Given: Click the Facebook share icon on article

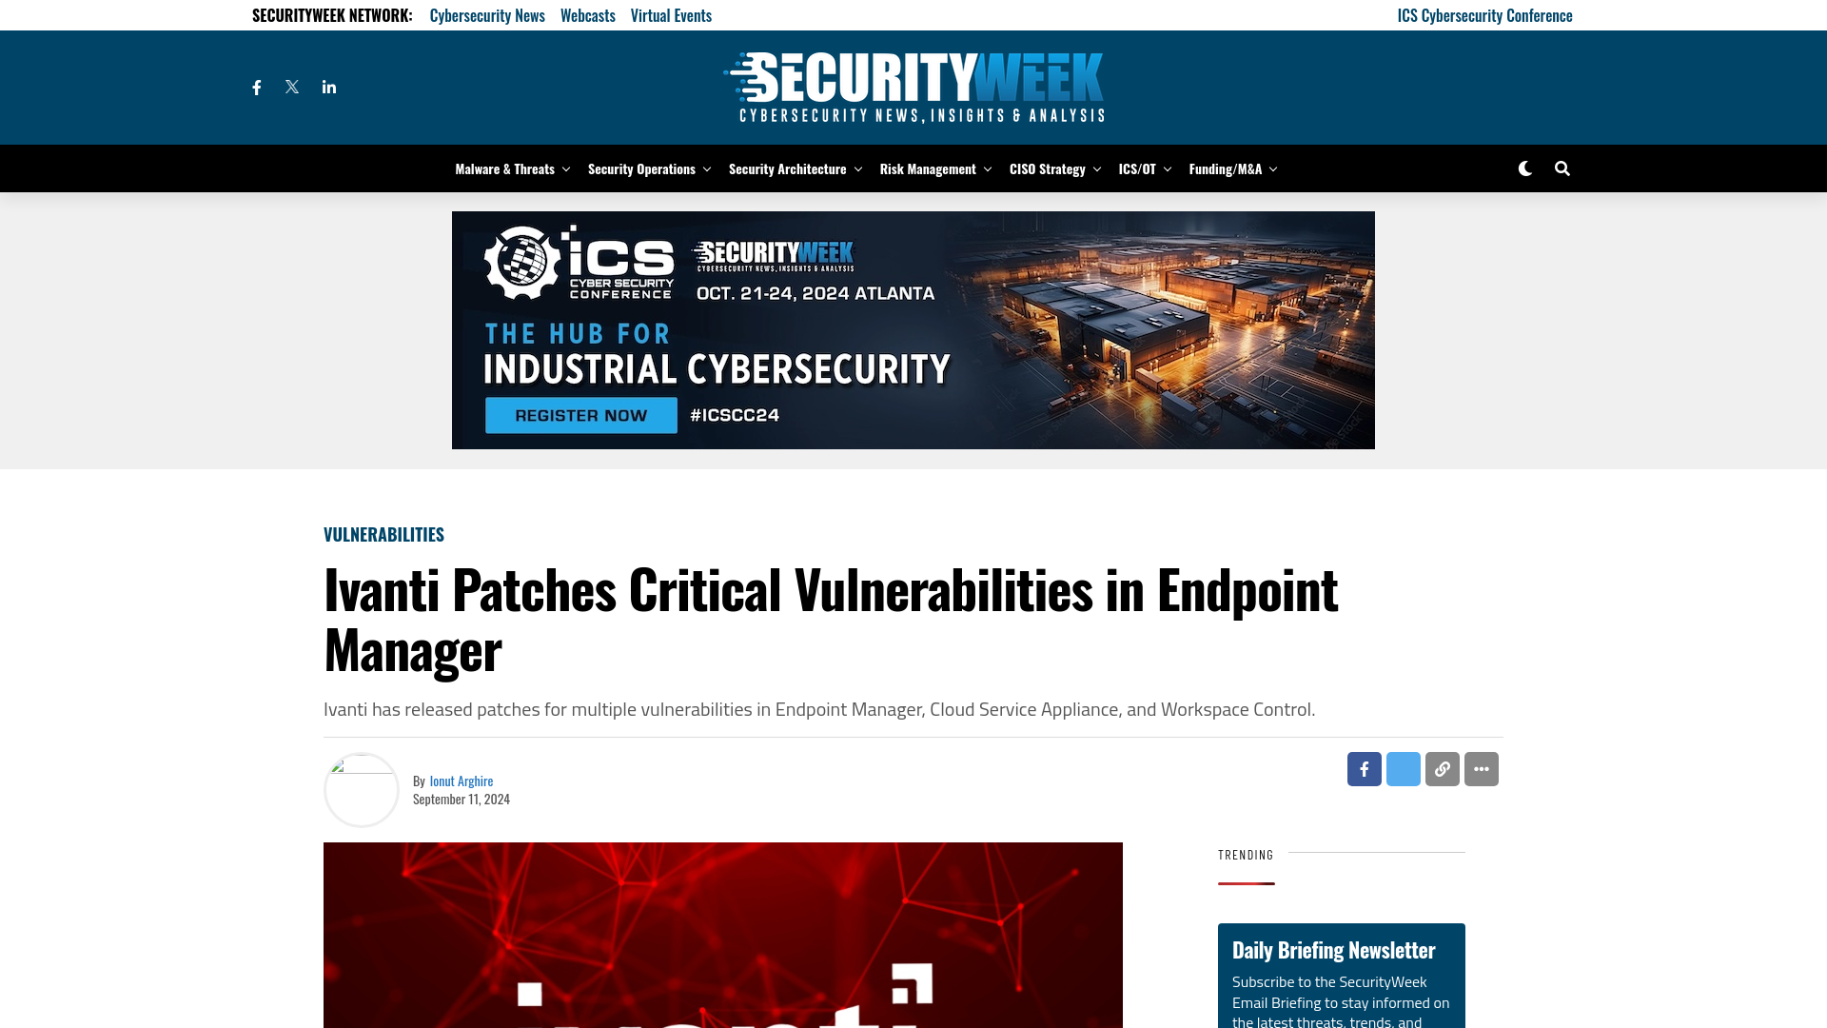Looking at the screenshot, I should [1364, 768].
